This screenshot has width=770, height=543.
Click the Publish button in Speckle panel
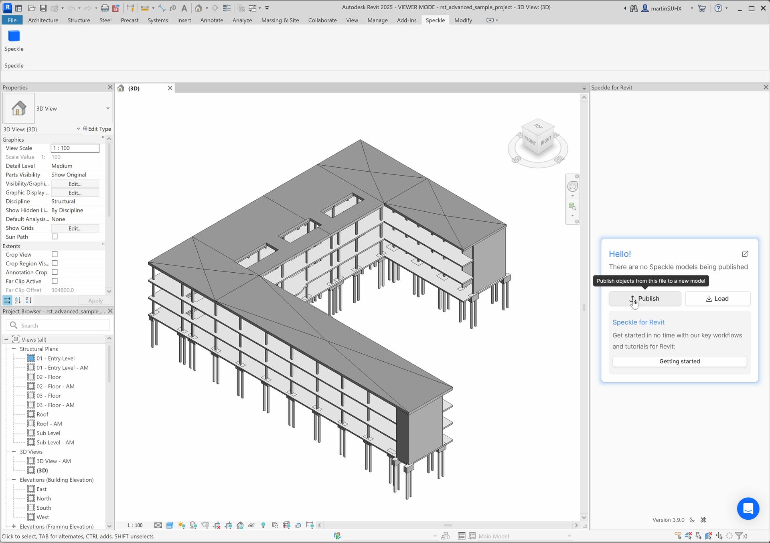pos(644,299)
